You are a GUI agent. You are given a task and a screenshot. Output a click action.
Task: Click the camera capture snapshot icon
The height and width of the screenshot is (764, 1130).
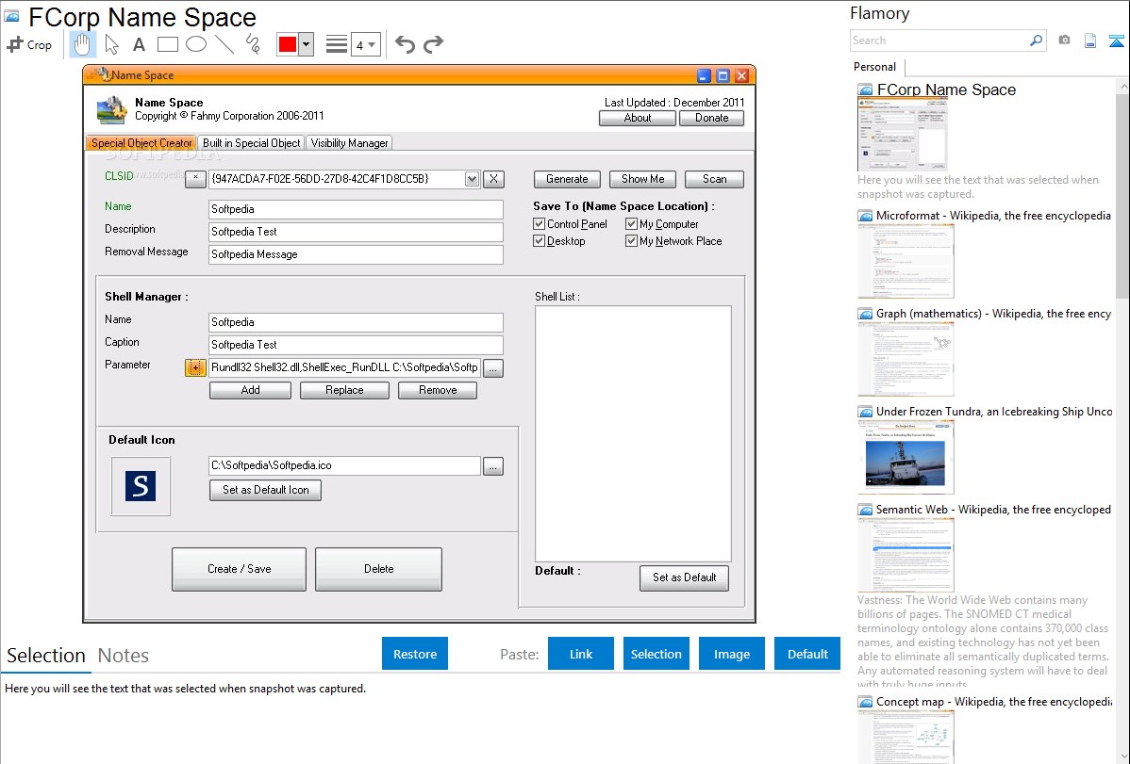click(1064, 41)
